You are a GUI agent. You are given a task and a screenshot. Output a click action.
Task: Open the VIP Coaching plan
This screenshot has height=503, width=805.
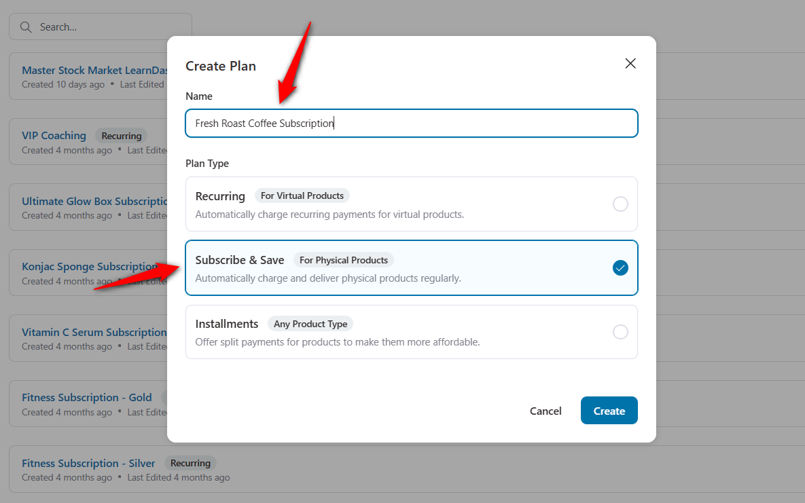(54, 135)
